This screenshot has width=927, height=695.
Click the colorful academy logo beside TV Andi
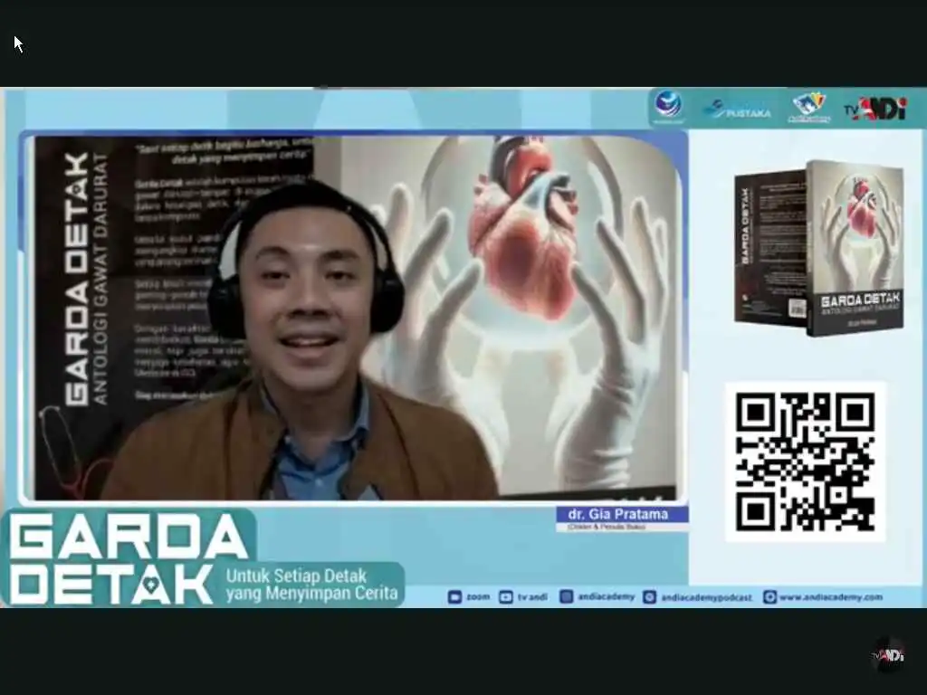click(x=808, y=108)
